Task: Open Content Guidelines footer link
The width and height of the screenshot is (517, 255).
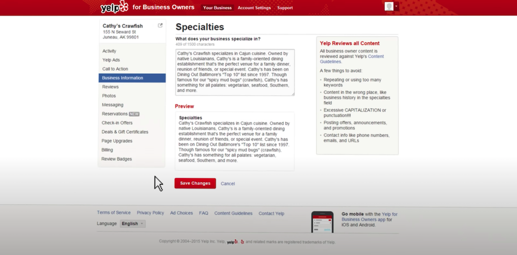Action: (x=234, y=213)
